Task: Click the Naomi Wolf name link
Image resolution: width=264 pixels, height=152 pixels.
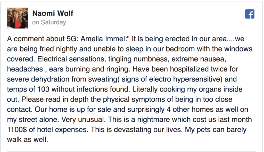Action: [53, 13]
